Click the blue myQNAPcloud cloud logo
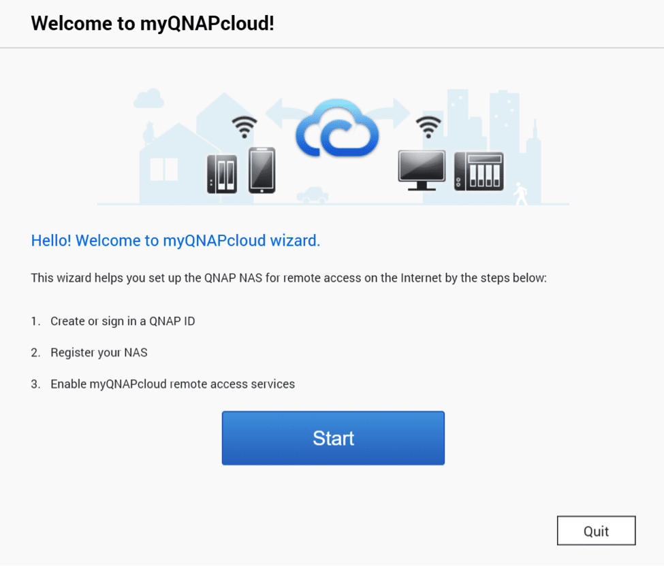 (x=337, y=128)
